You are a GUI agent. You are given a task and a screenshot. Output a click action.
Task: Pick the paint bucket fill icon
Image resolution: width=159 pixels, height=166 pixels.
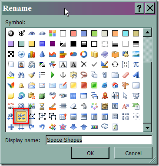point(11,75)
